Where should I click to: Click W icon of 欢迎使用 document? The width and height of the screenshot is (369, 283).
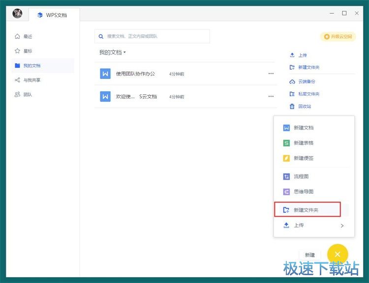click(x=105, y=97)
